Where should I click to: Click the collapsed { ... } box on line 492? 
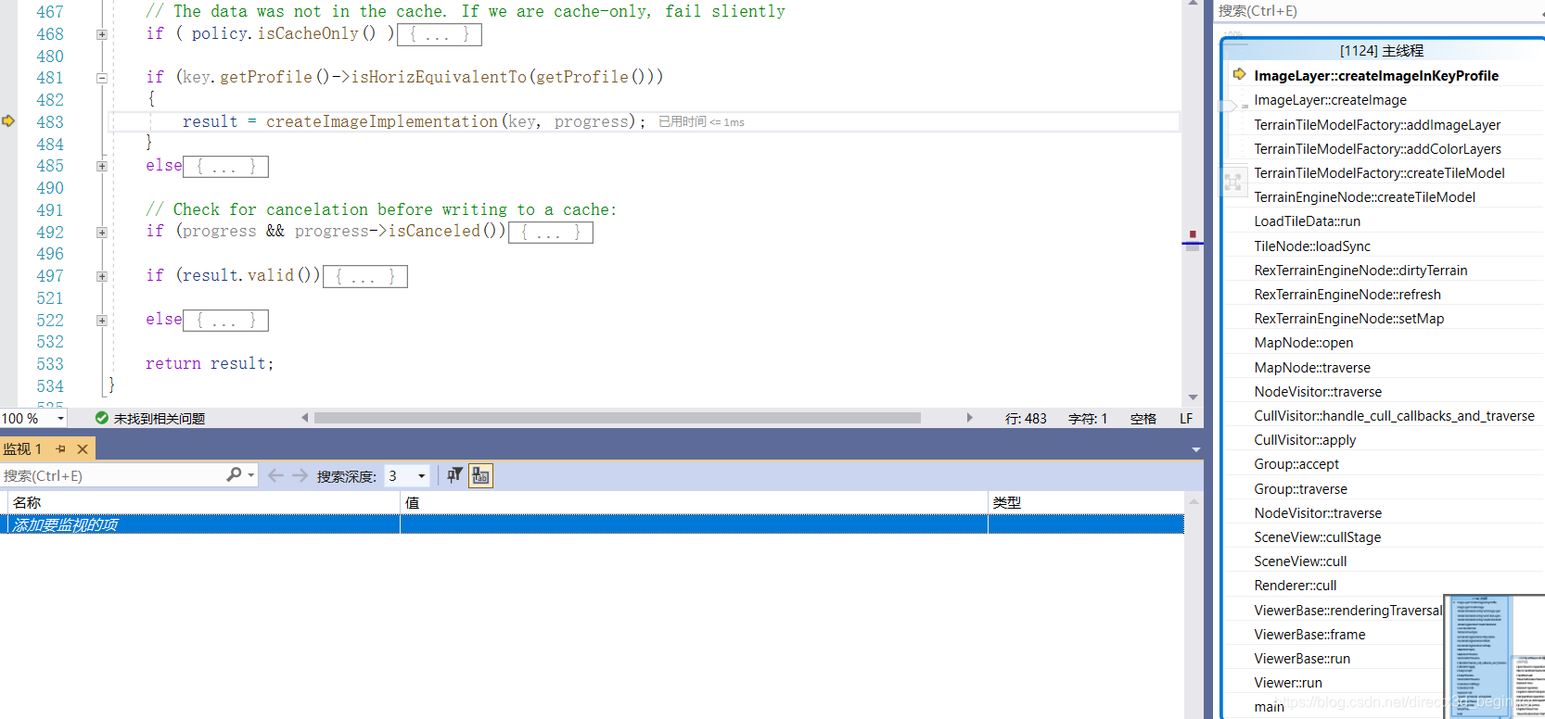pyautogui.click(x=551, y=232)
